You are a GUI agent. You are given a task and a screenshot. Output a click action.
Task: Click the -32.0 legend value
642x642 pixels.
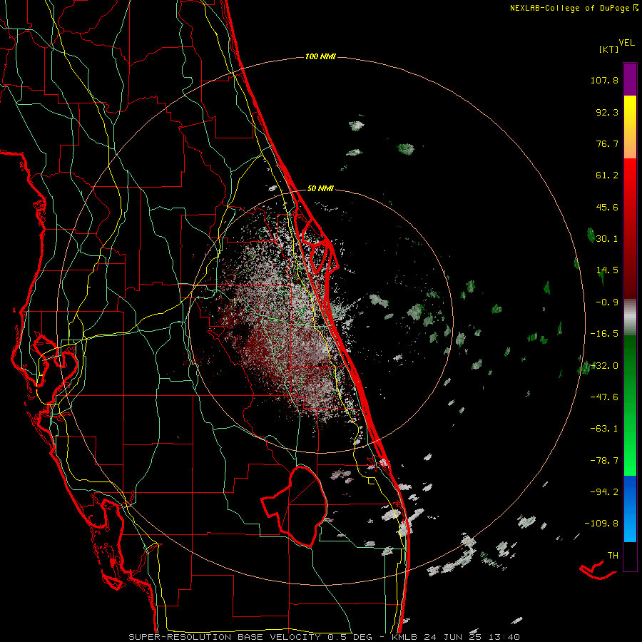604,366
